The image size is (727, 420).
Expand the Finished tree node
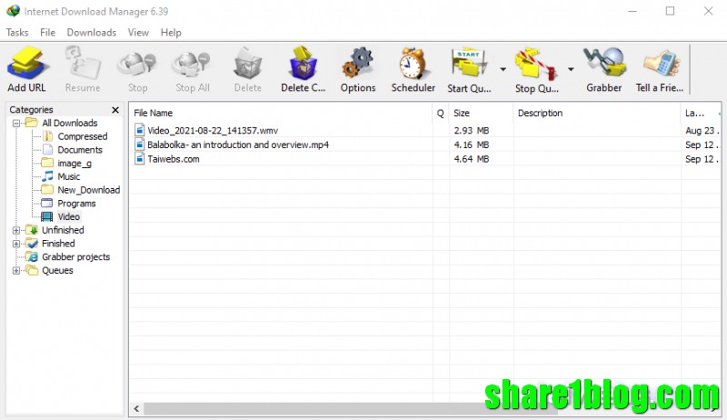[16, 244]
